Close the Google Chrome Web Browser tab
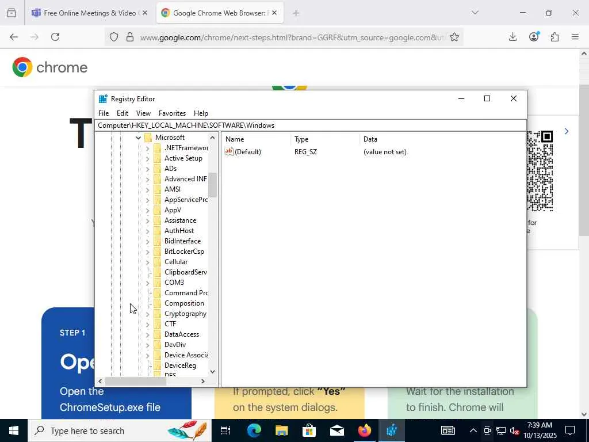589x442 pixels. click(x=274, y=13)
